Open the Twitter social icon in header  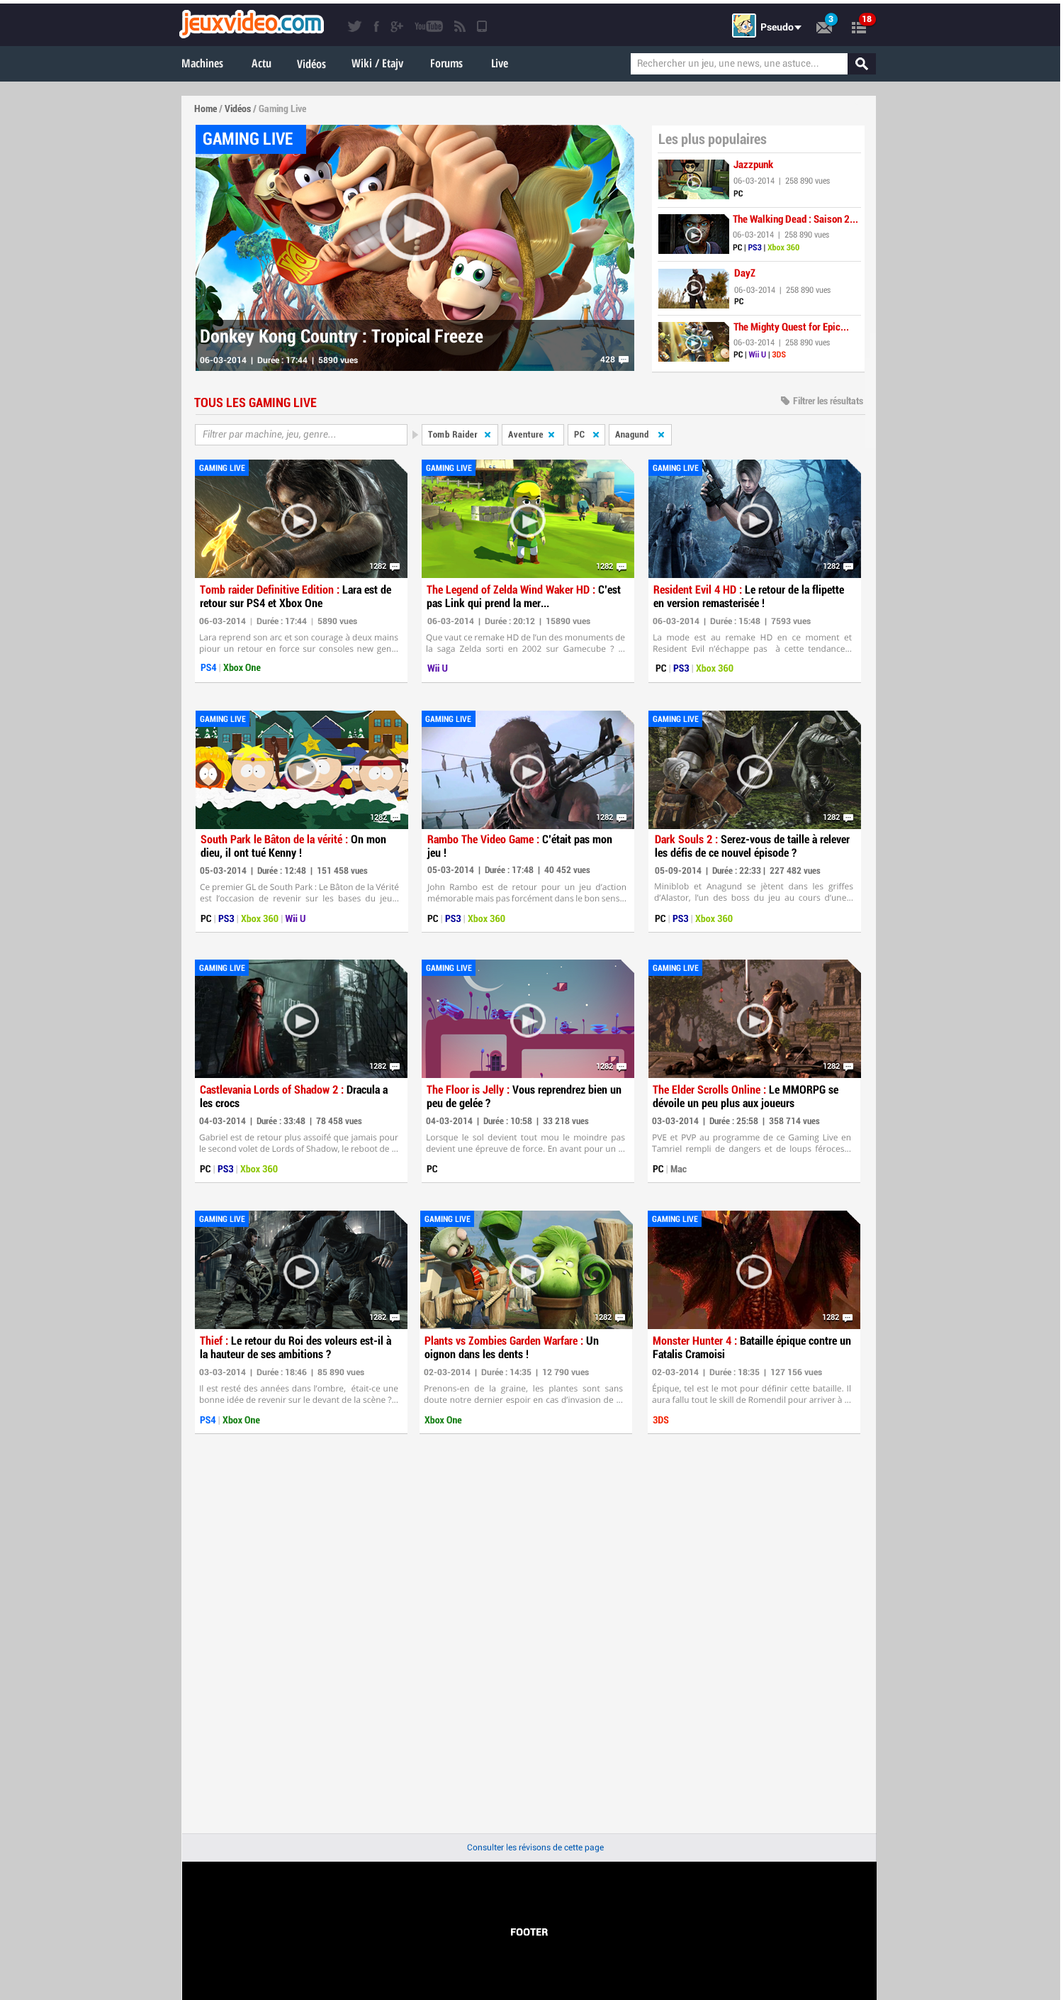[x=354, y=26]
